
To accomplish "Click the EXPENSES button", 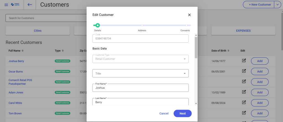I will tap(243, 31).
